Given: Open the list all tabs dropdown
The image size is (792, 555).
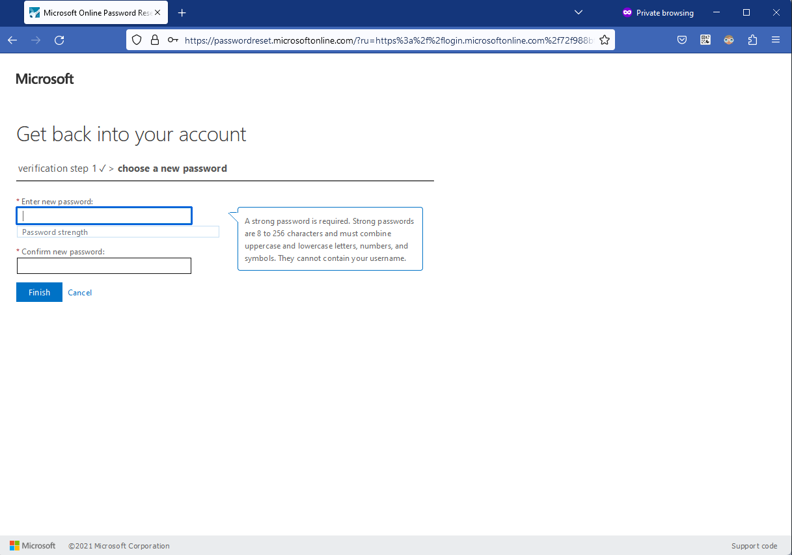Looking at the screenshot, I should coord(578,12).
